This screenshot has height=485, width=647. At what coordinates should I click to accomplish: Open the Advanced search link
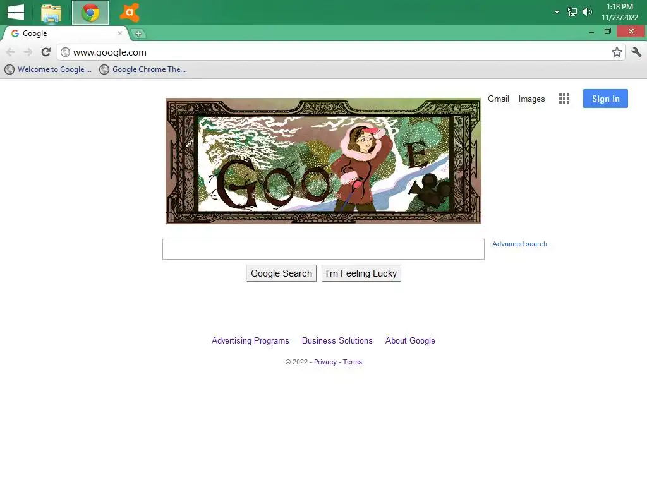[519, 244]
